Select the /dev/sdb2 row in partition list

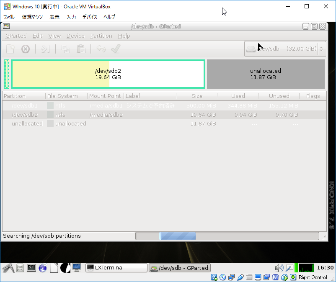[164, 115]
